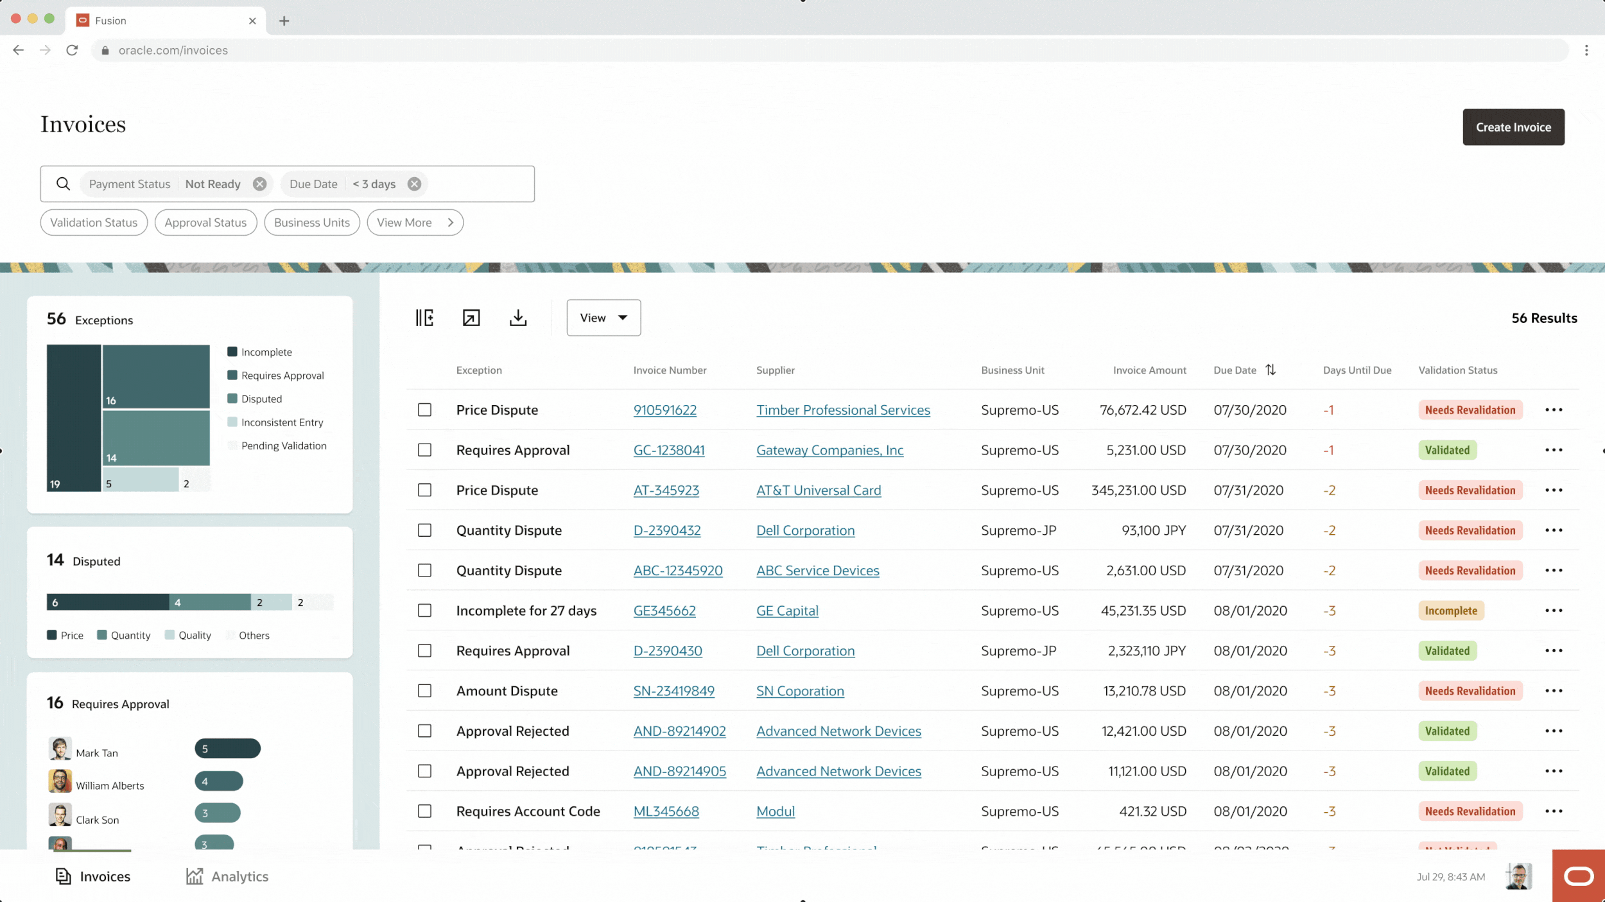The width and height of the screenshot is (1605, 902).
Task: Toggle Due Date column sort arrows
Action: (x=1271, y=370)
